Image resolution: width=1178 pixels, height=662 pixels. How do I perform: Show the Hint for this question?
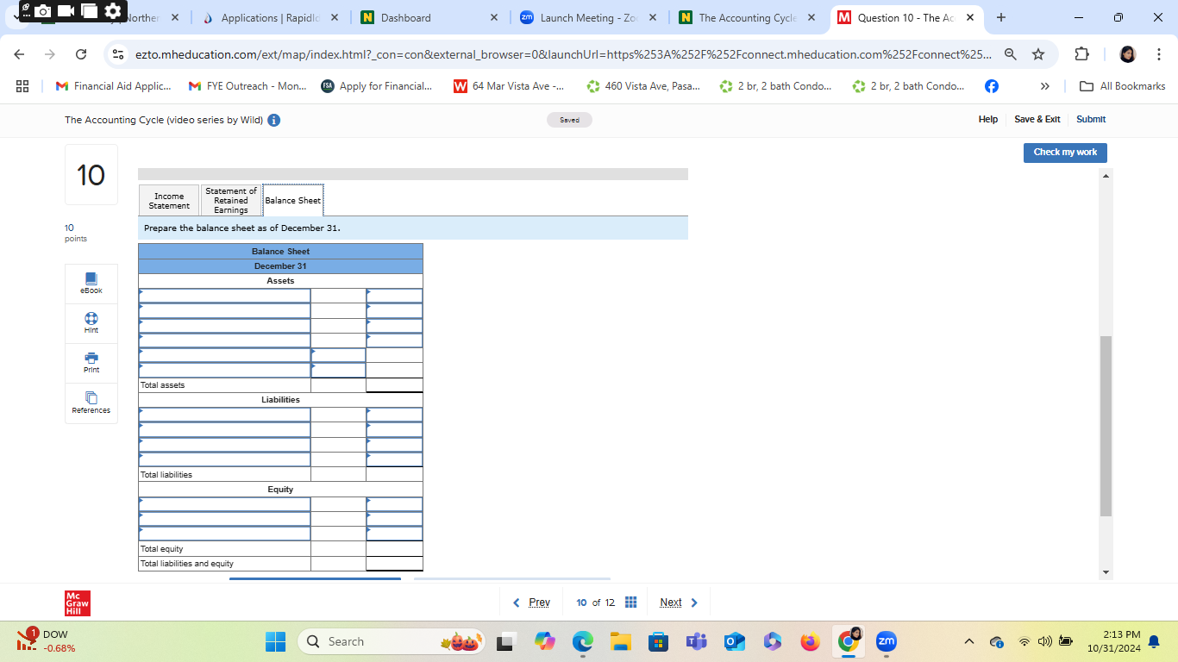tap(91, 323)
